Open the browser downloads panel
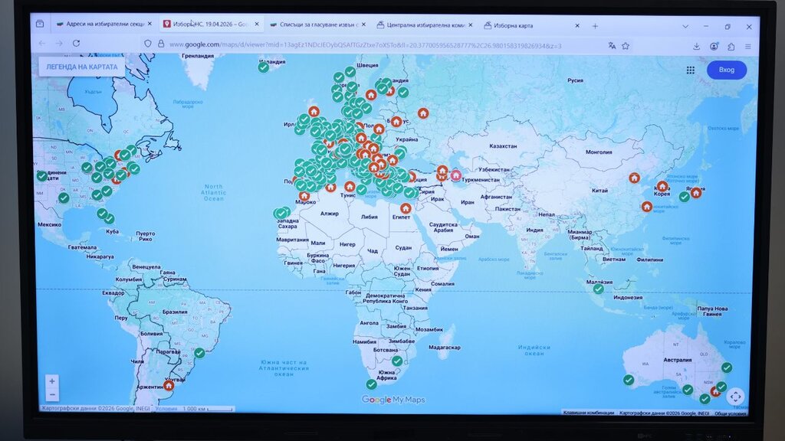785x441 pixels. (696, 46)
